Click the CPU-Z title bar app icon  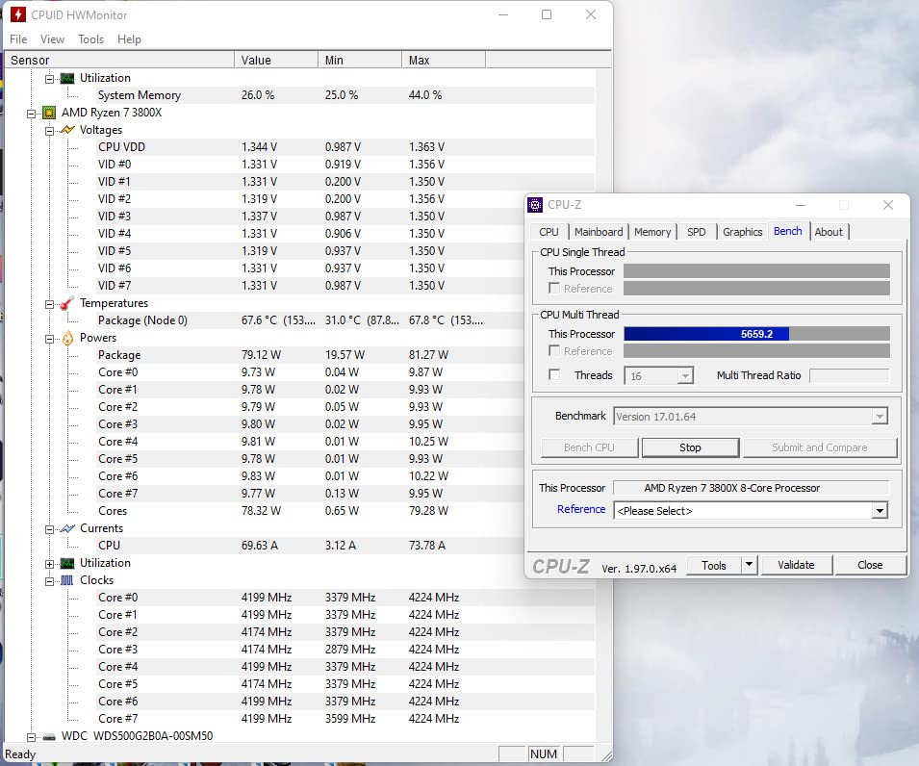pos(535,205)
